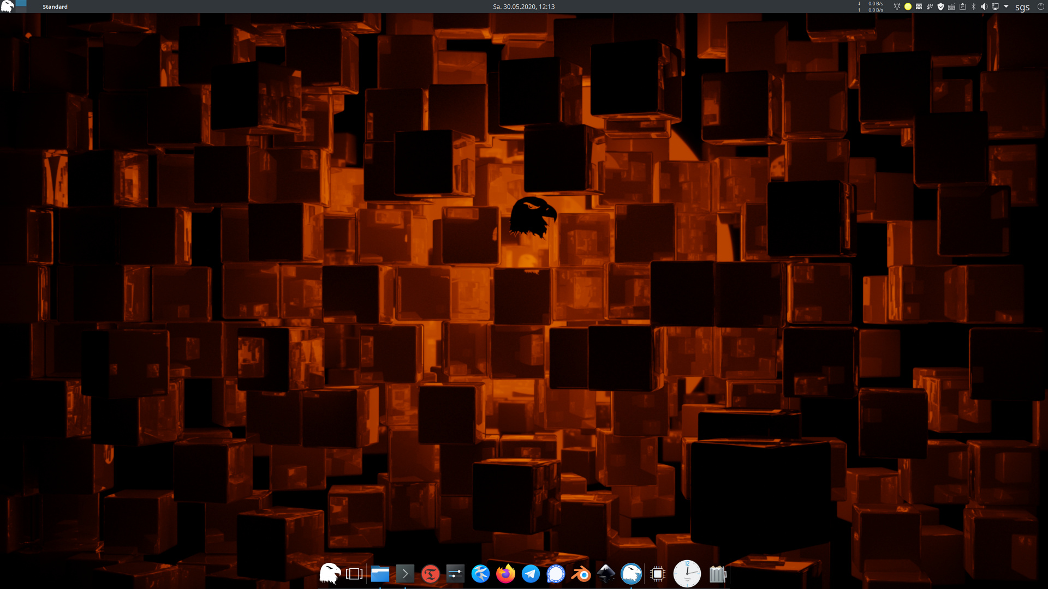Open notifications bell in system tray
The width and height of the screenshot is (1048, 589).
[897, 7]
